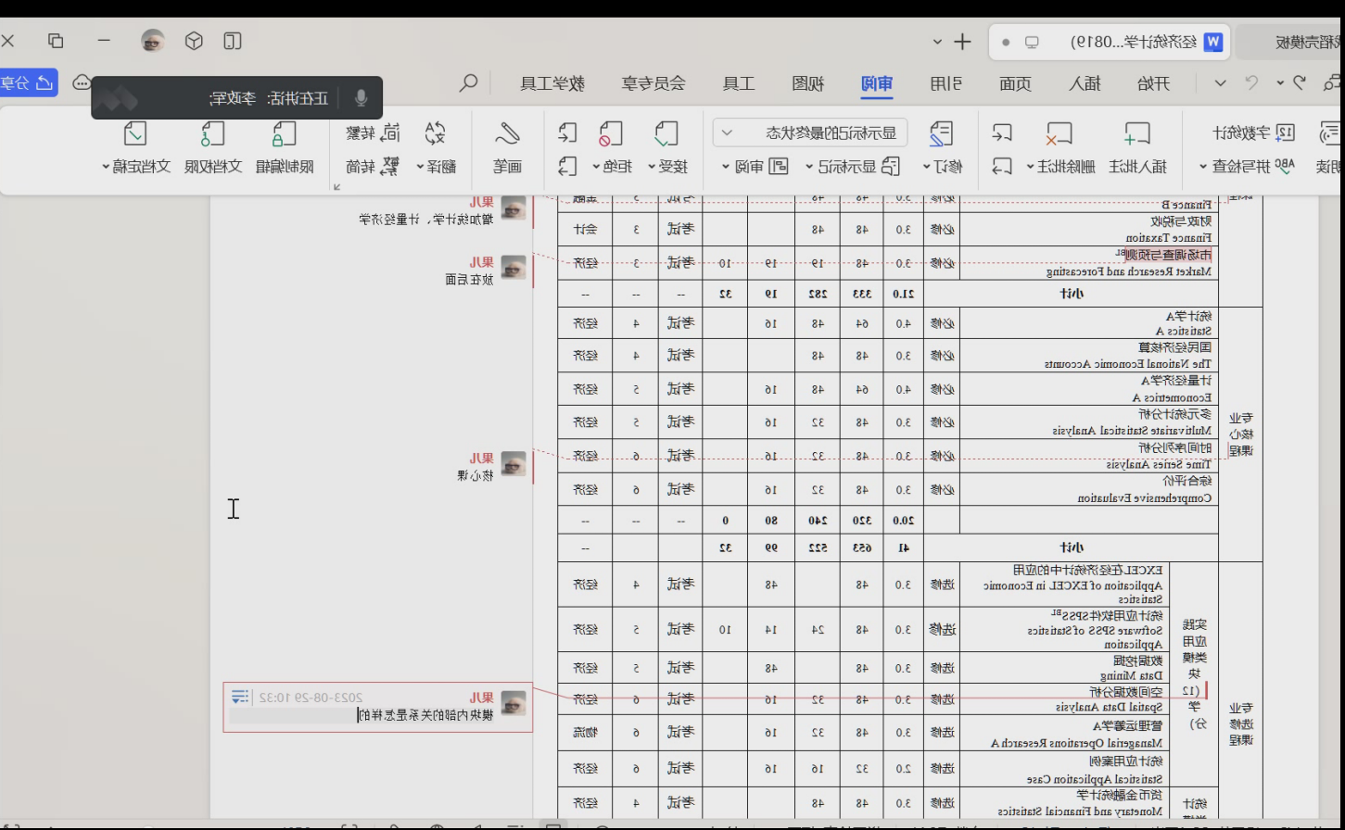Click the convert Traditional to Simplified (繁转简) button
This screenshot has width=1345, height=830.
tap(374, 167)
